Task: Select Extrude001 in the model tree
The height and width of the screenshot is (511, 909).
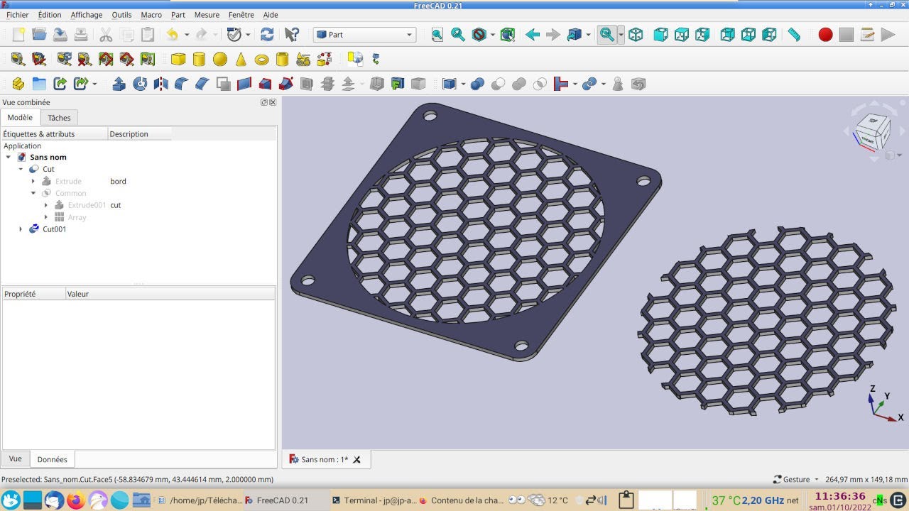Action: click(87, 205)
